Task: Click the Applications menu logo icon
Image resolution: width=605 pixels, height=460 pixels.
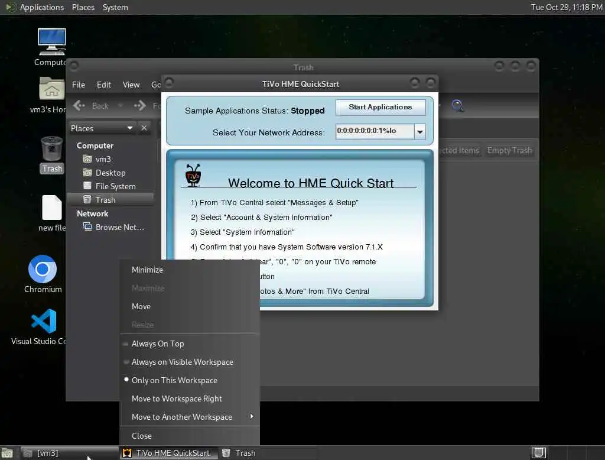Action: tap(11, 7)
